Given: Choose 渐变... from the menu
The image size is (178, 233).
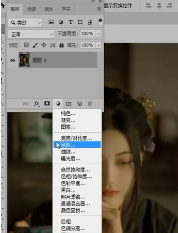Looking at the screenshot, I should (77, 120).
